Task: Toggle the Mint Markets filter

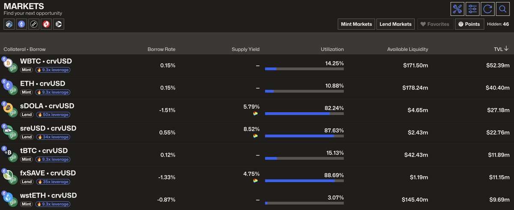Action: [x=356, y=24]
